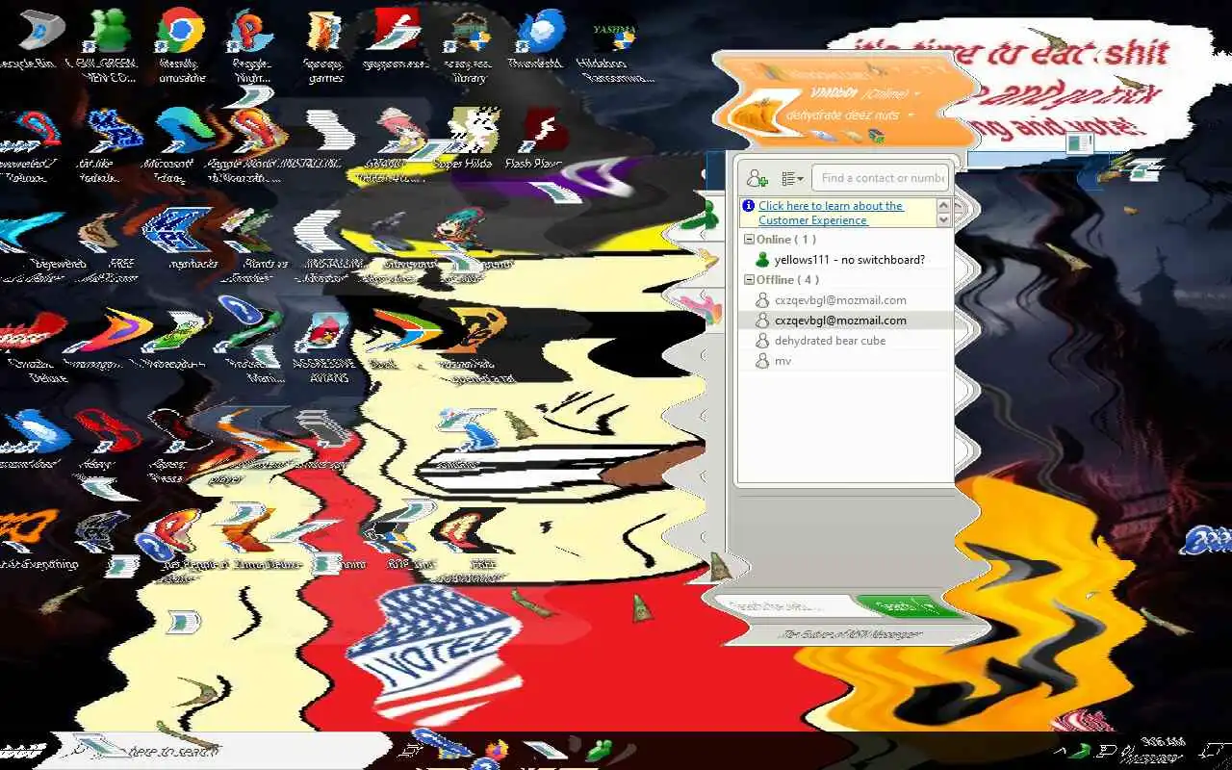1232x770 pixels.
Task: Open Firefox from the taskbar
Action: [x=497, y=750]
